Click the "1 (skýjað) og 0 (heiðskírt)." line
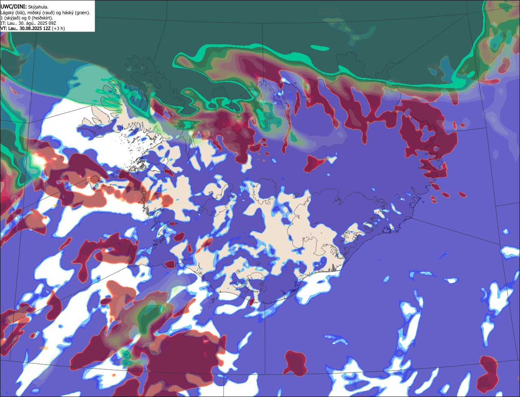 coord(27,18)
